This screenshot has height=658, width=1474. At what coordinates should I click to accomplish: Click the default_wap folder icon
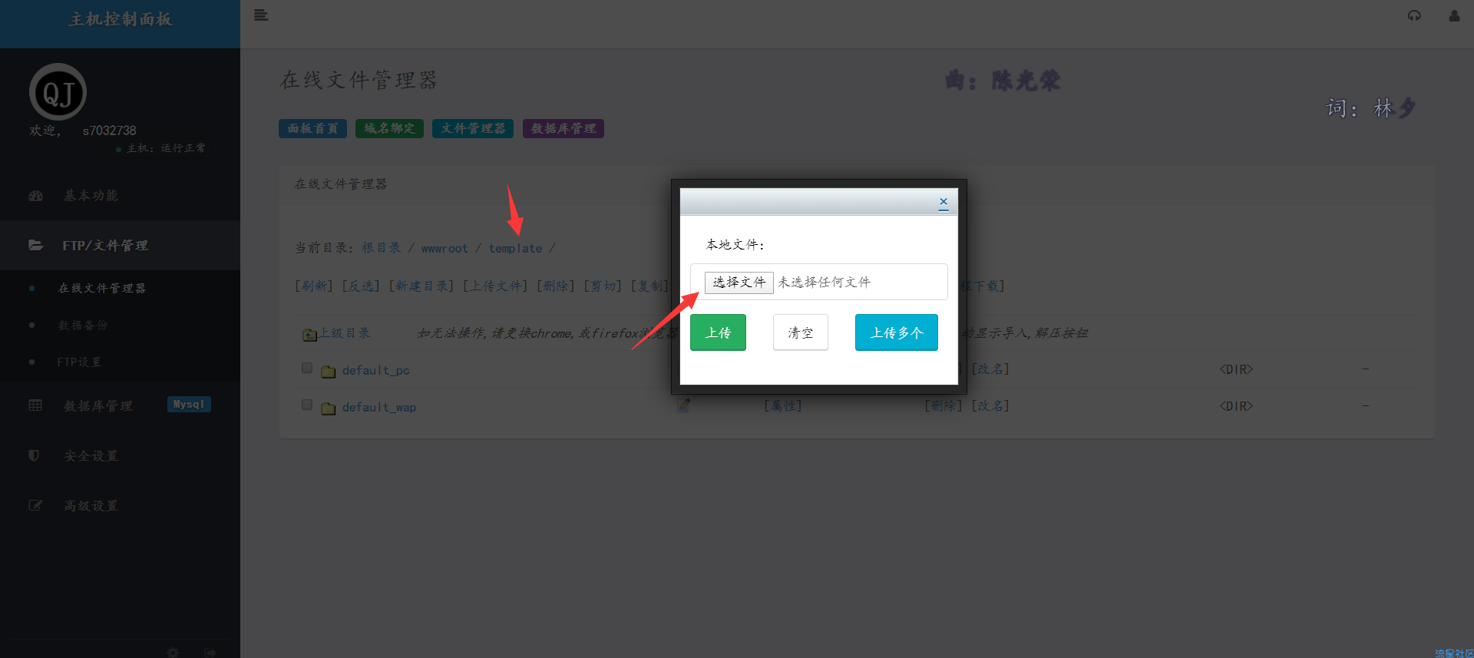[329, 408]
